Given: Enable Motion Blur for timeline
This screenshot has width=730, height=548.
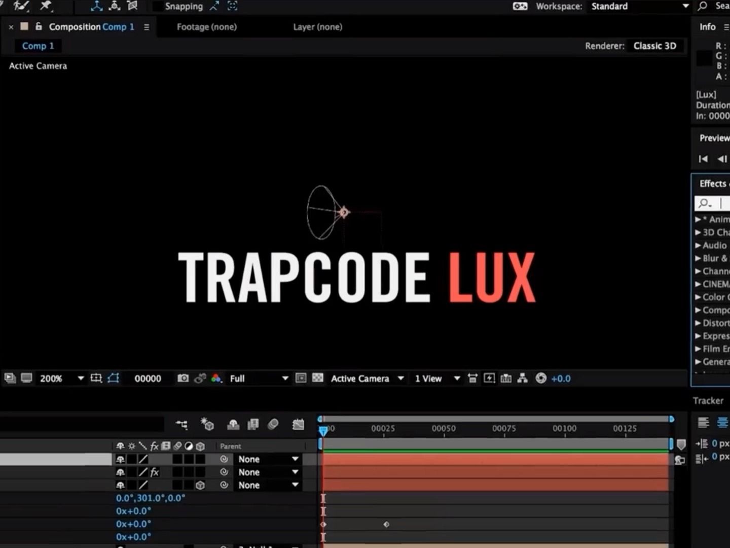Looking at the screenshot, I should coord(273,424).
